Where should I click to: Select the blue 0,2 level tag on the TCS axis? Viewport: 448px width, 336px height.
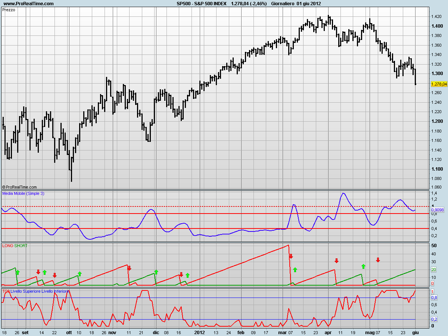(x=434, y=319)
